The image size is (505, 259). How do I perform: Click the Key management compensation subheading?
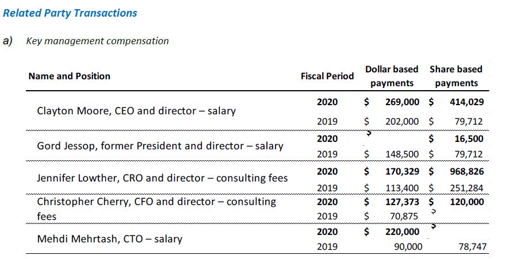point(98,41)
